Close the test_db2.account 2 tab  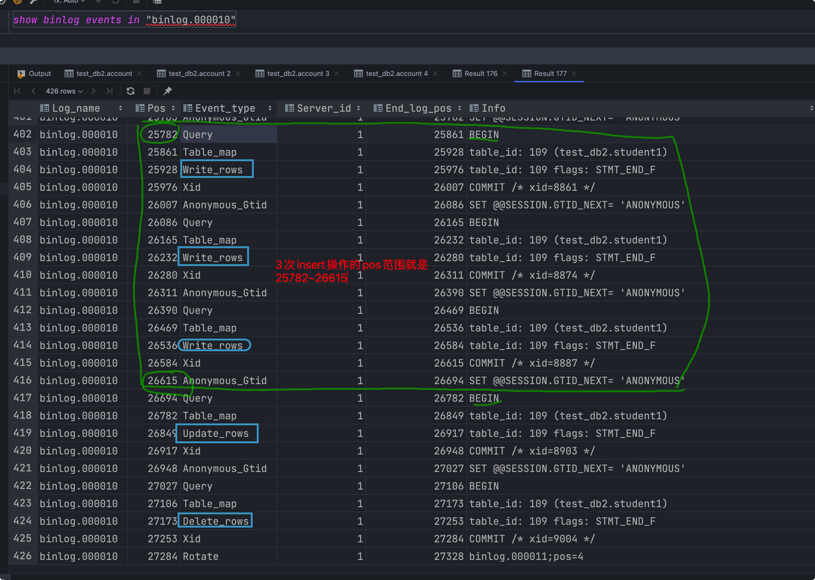[238, 73]
